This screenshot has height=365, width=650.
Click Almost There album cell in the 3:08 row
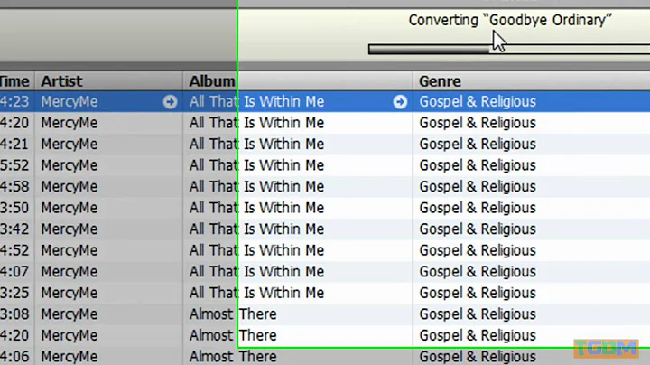233,314
